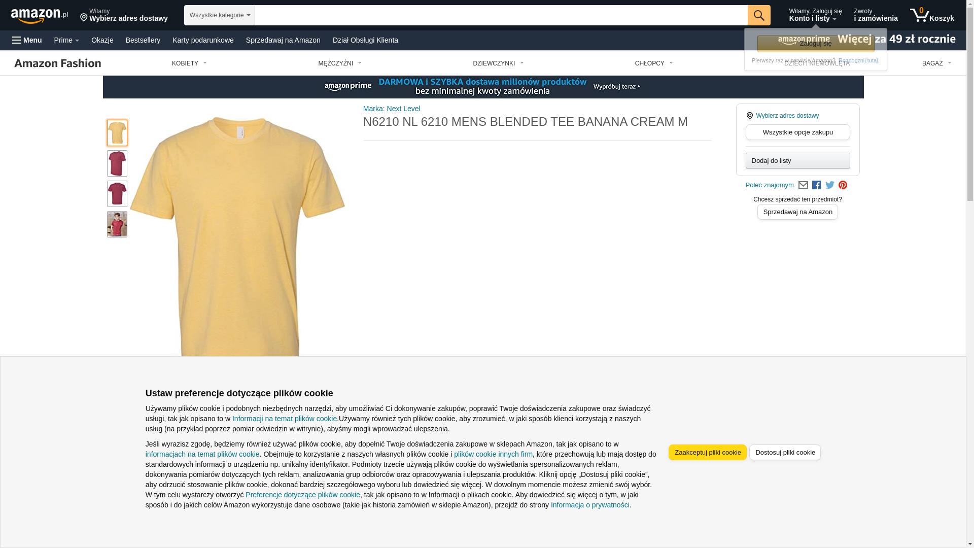Click inside the search input field

[501, 15]
